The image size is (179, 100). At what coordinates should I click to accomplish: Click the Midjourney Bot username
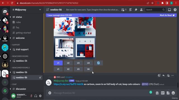click(61, 81)
